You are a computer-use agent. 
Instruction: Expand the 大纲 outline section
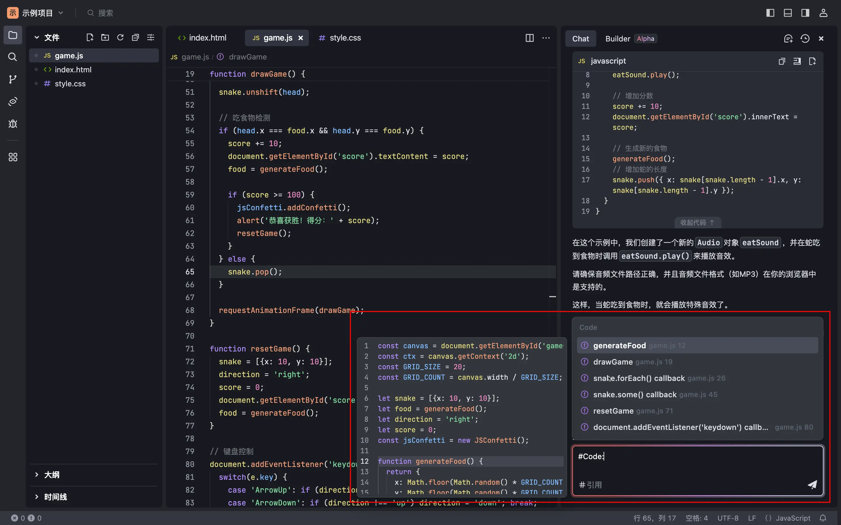click(x=51, y=475)
